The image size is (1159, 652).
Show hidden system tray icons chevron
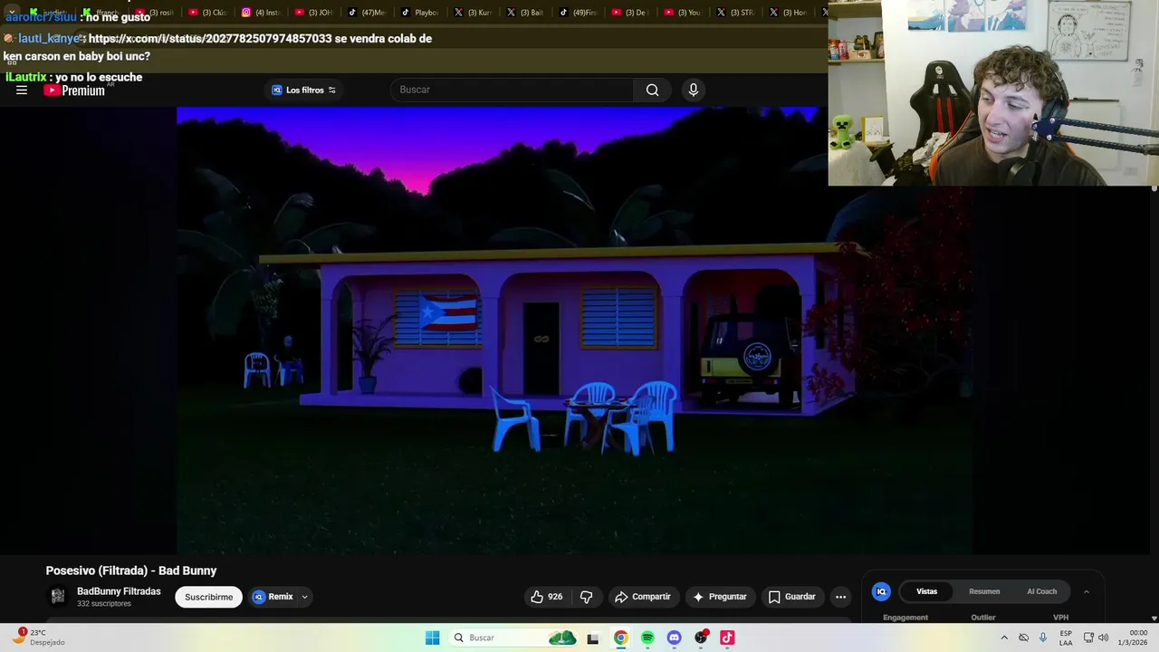click(1003, 638)
